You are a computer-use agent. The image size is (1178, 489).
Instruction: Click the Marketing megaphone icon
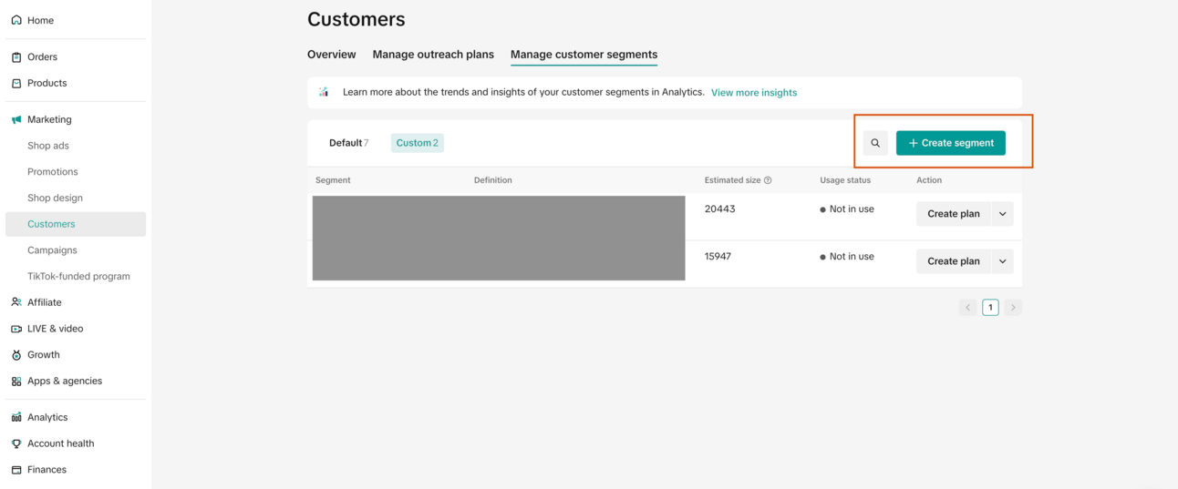click(16, 119)
